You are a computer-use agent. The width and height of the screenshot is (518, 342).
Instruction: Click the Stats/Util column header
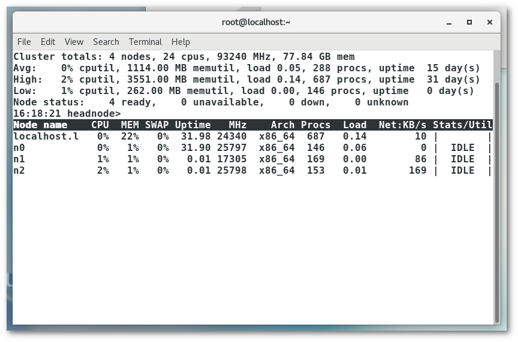coord(462,125)
